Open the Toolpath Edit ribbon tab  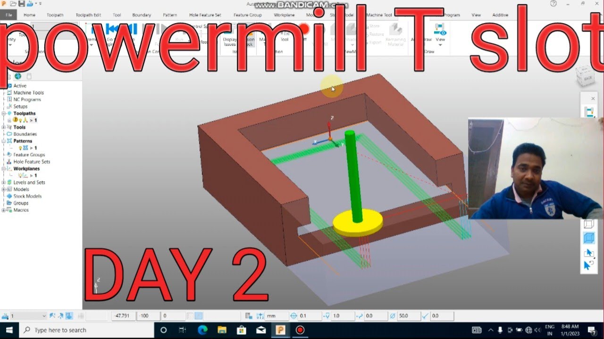tap(88, 15)
